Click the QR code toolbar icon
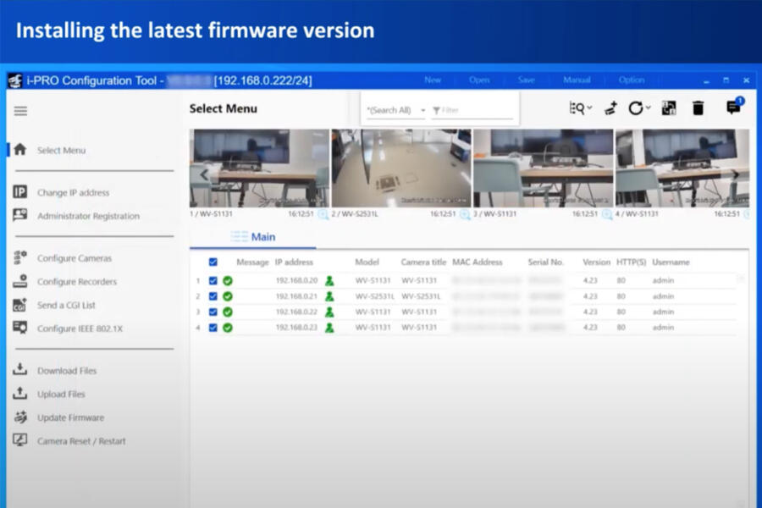 tap(669, 108)
